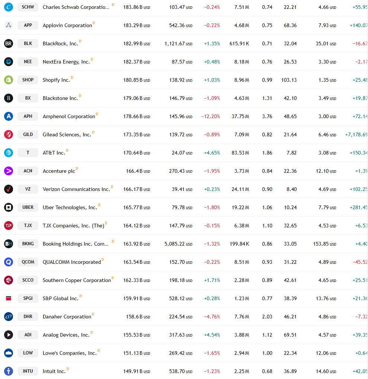Click the BX ticker badge

28,98
